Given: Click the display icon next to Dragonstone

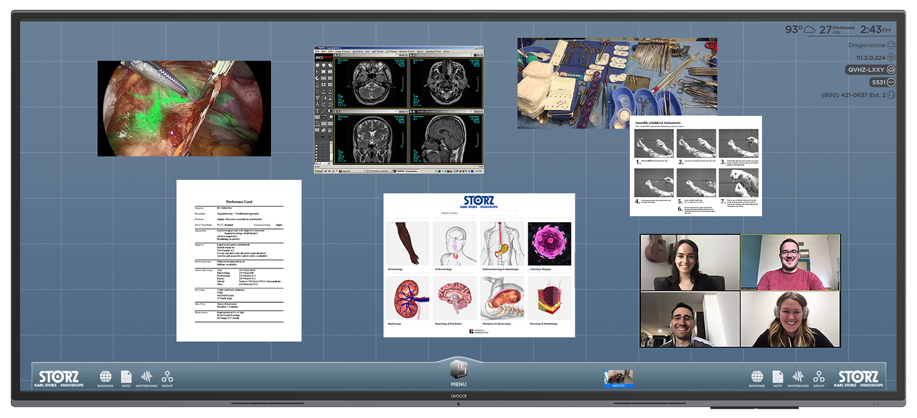Looking at the screenshot, I should [892, 45].
